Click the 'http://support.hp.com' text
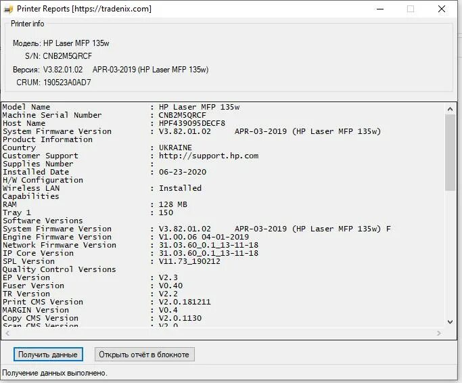 (x=208, y=156)
